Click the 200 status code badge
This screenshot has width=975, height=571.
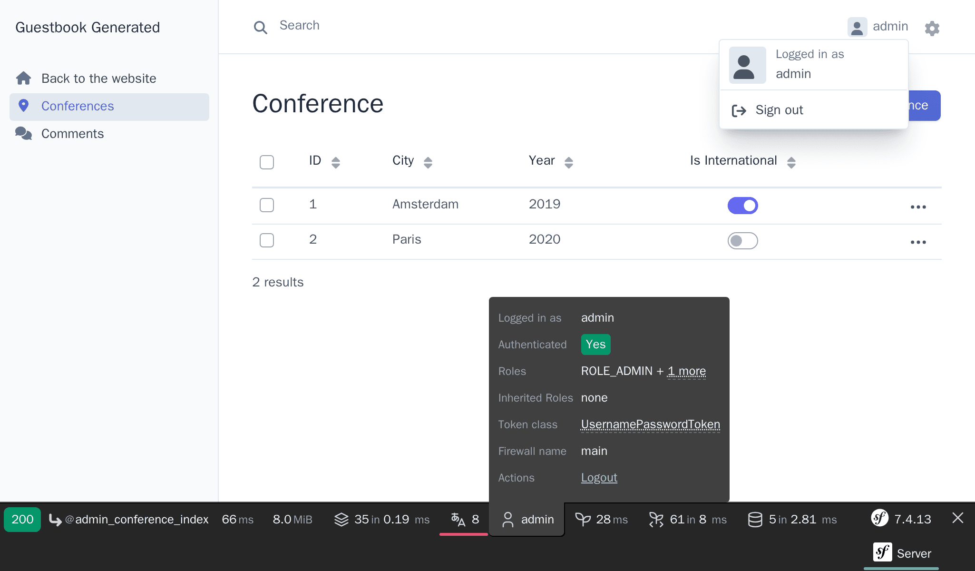[x=22, y=519]
